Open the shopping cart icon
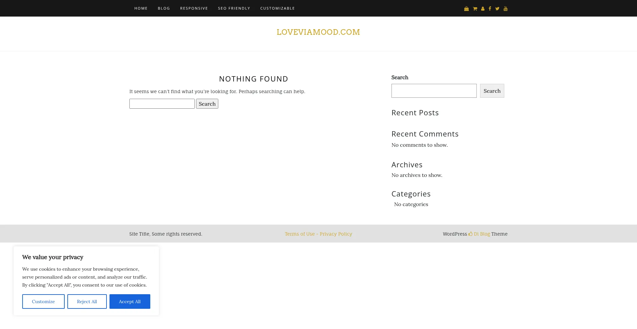The width and height of the screenshot is (637, 329). [x=475, y=9]
